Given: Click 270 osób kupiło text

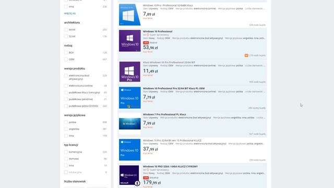Looking at the screenshot, I should 257,55.
